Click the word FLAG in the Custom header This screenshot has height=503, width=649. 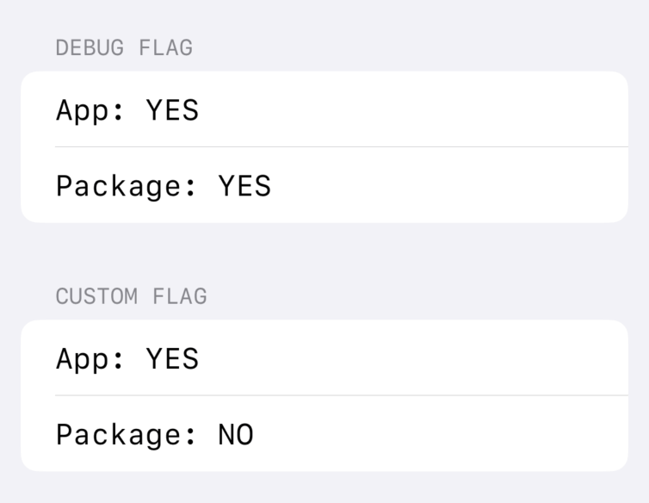click(x=179, y=296)
